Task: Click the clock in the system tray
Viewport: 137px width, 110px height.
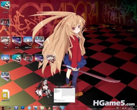Action: [x=131, y=108]
